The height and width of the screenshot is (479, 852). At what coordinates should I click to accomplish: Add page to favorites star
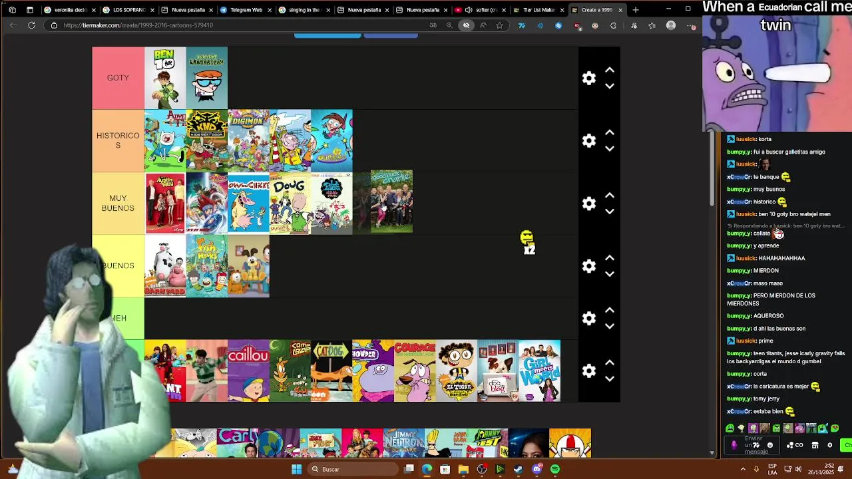pyautogui.click(x=499, y=25)
